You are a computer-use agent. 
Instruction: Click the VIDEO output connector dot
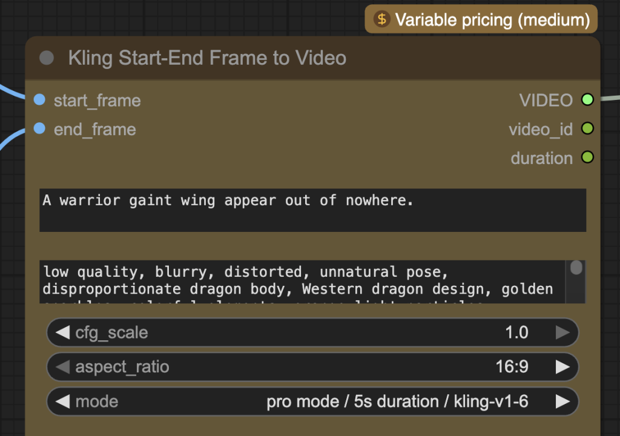[x=587, y=100]
